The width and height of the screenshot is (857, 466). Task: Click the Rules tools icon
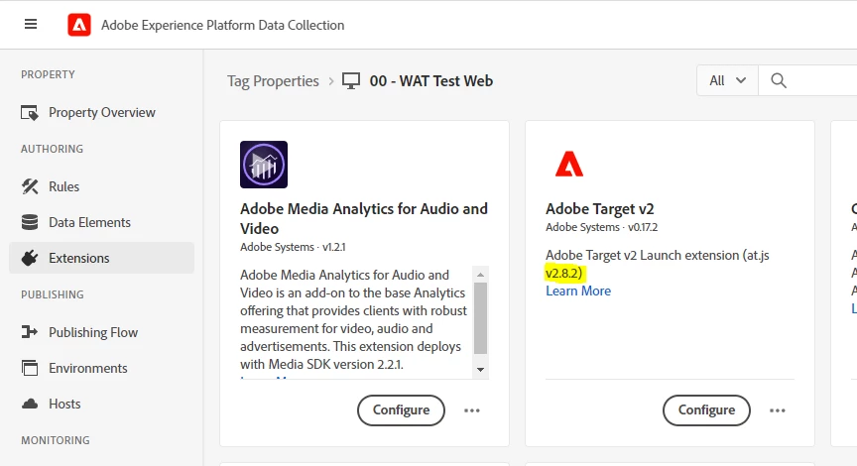(x=30, y=186)
